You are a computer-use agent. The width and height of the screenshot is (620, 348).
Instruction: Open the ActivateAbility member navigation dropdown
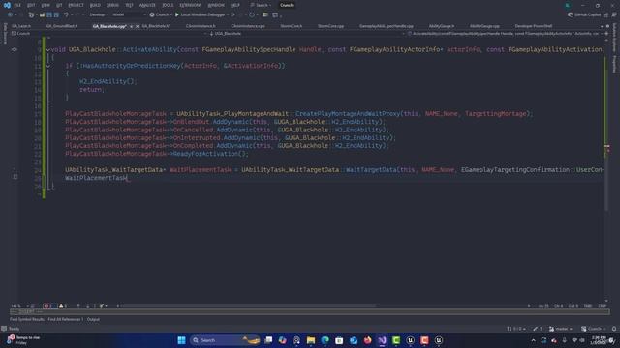(504, 34)
